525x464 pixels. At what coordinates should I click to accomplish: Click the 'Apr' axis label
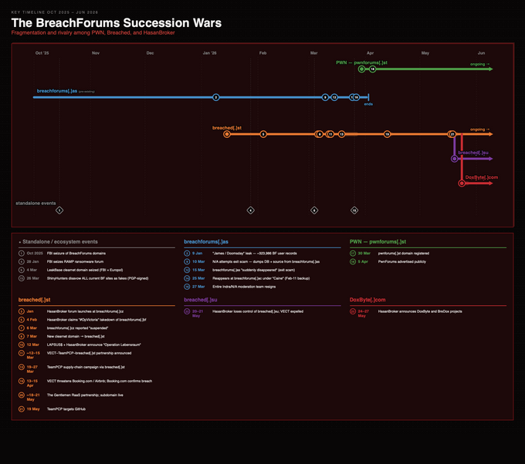tap(370, 53)
